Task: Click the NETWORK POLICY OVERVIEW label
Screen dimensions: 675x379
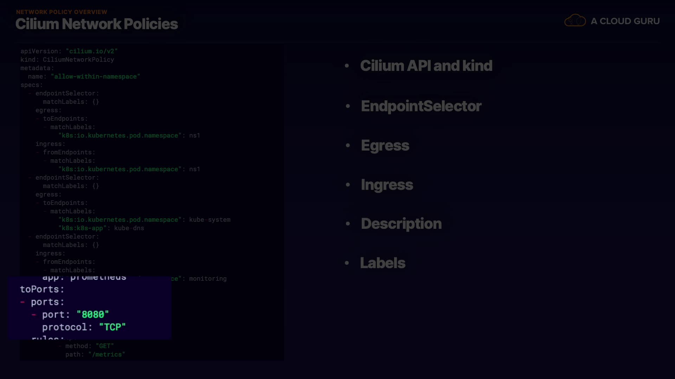Action: tap(62, 12)
